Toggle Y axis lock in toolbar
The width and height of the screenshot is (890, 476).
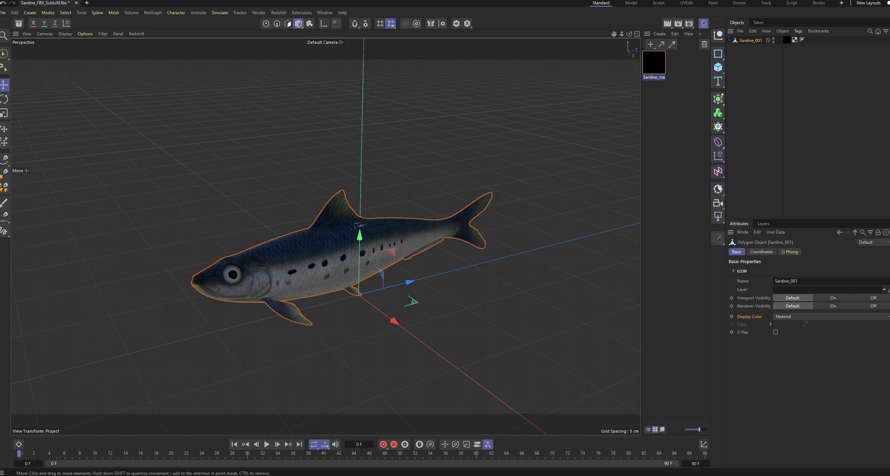point(44,23)
